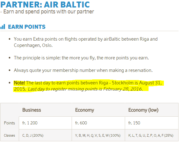Click the Economy (low) column header
Screen dimensions: 182x146
[x=143, y=110]
